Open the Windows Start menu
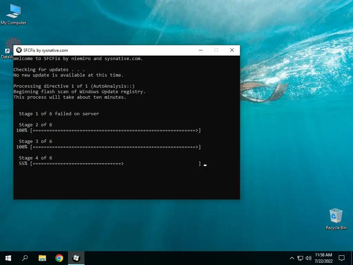The width and height of the screenshot is (353, 265). click(x=8, y=258)
